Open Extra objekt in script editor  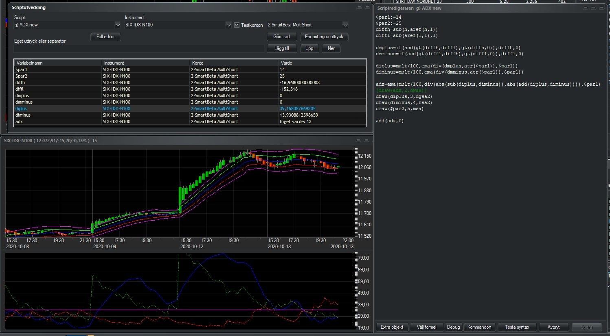click(x=392, y=327)
